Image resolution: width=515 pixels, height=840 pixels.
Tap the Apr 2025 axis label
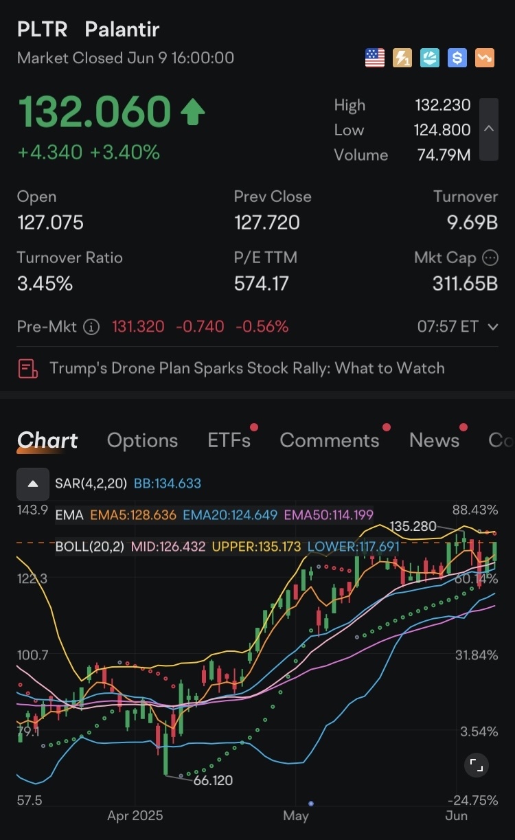(x=135, y=816)
